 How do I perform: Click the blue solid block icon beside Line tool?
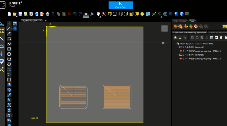15,29
